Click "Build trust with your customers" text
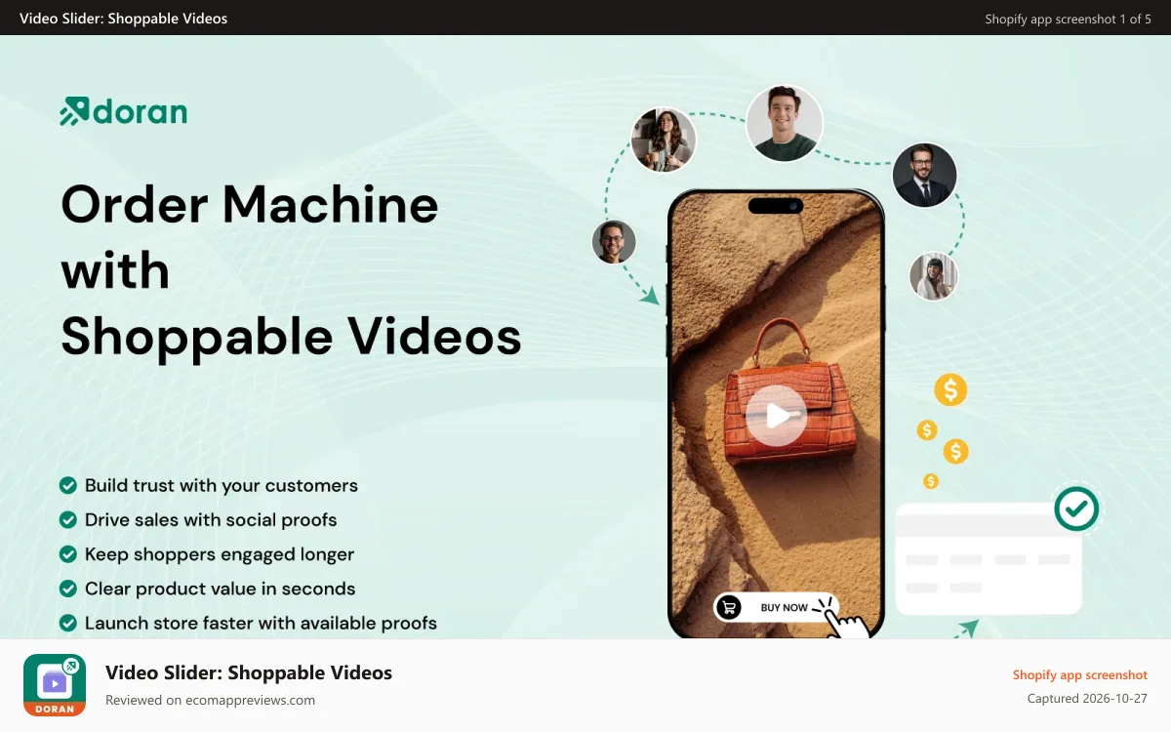The height and width of the screenshot is (732, 1171). [x=222, y=485]
